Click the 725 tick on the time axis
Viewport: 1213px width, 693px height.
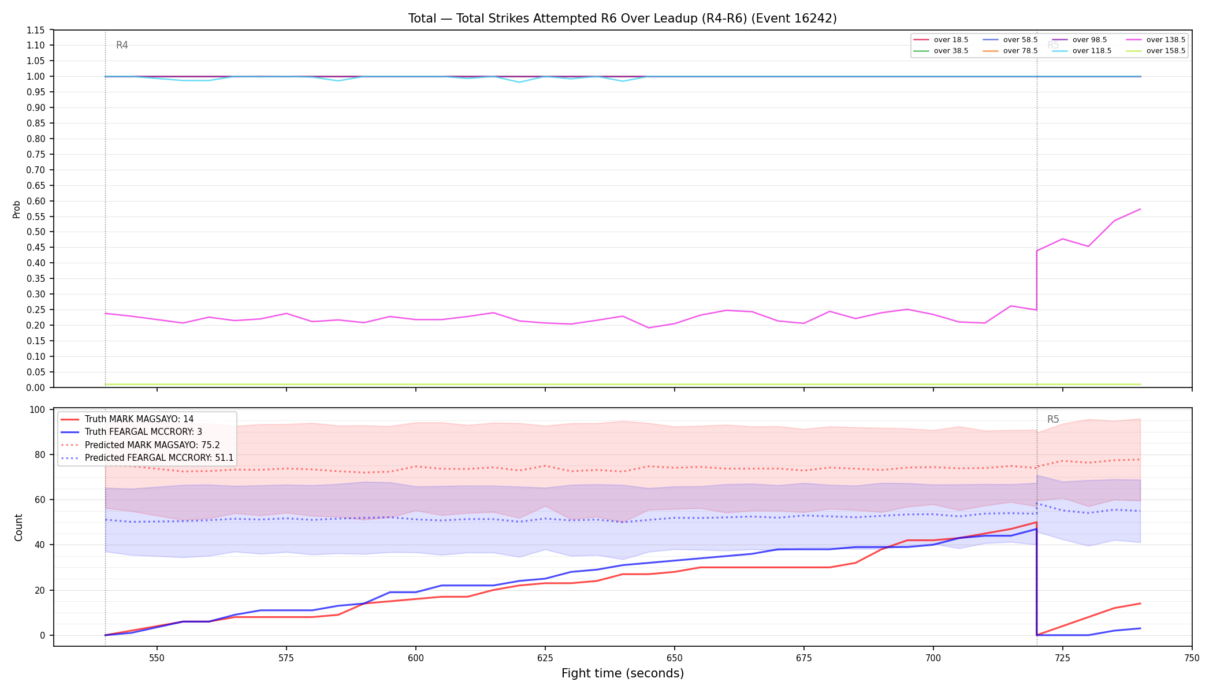[1062, 658]
